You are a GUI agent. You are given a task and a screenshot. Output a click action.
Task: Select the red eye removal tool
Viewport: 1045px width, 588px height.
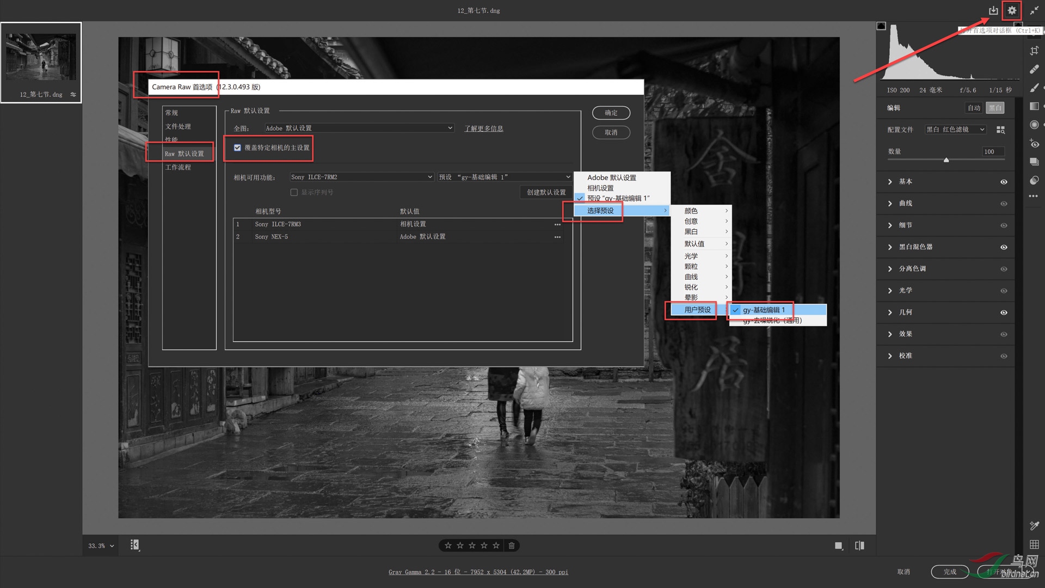[1034, 144]
